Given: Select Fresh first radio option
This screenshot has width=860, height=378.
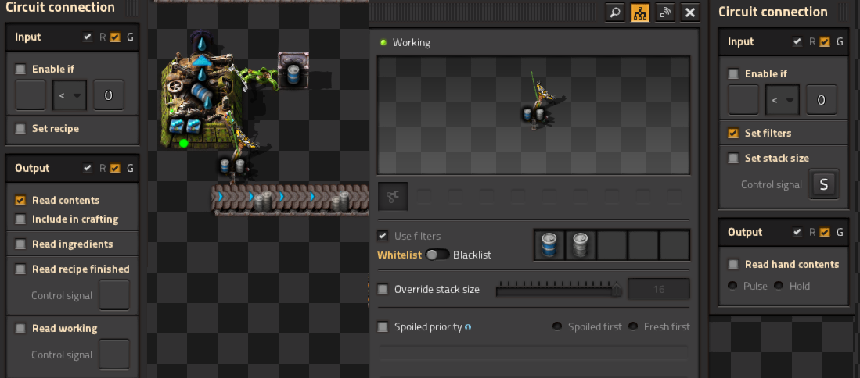Looking at the screenshot, I should [633, 326].
